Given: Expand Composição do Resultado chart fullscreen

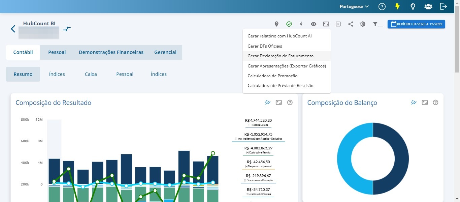Looking at the screenshot, I should pyautogui.click(x=278, y=103).
